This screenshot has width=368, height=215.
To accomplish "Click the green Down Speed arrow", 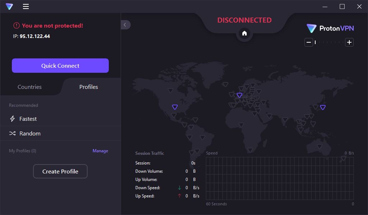I will tap(180, 188).
